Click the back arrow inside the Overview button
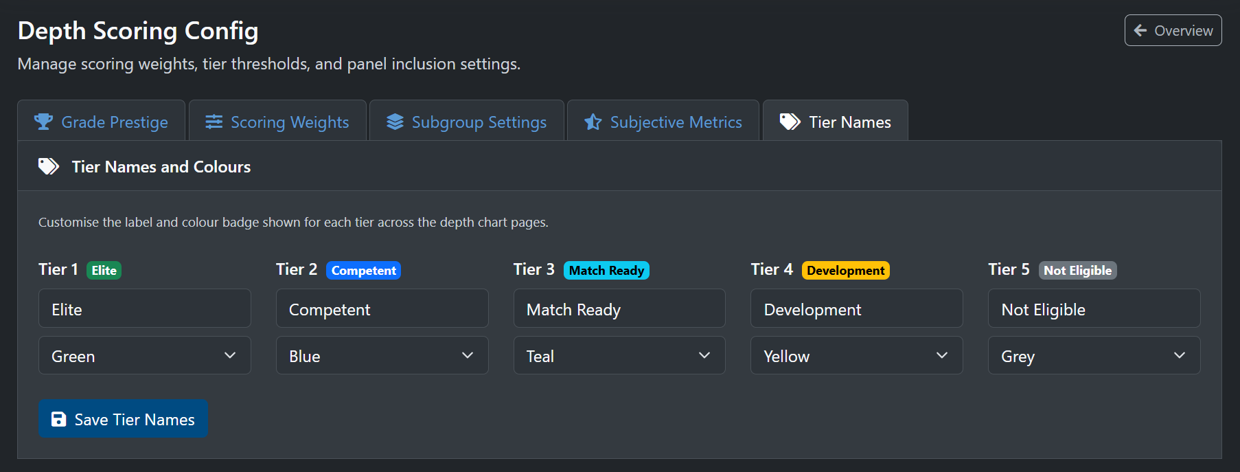 click(1140, 30)
